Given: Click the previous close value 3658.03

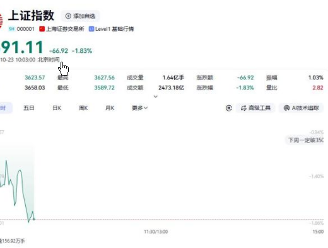Looking at the screenshot, I should click(x=35, y=87).
